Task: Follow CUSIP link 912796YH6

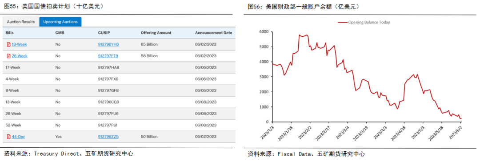Action: (x=108, y=44)
